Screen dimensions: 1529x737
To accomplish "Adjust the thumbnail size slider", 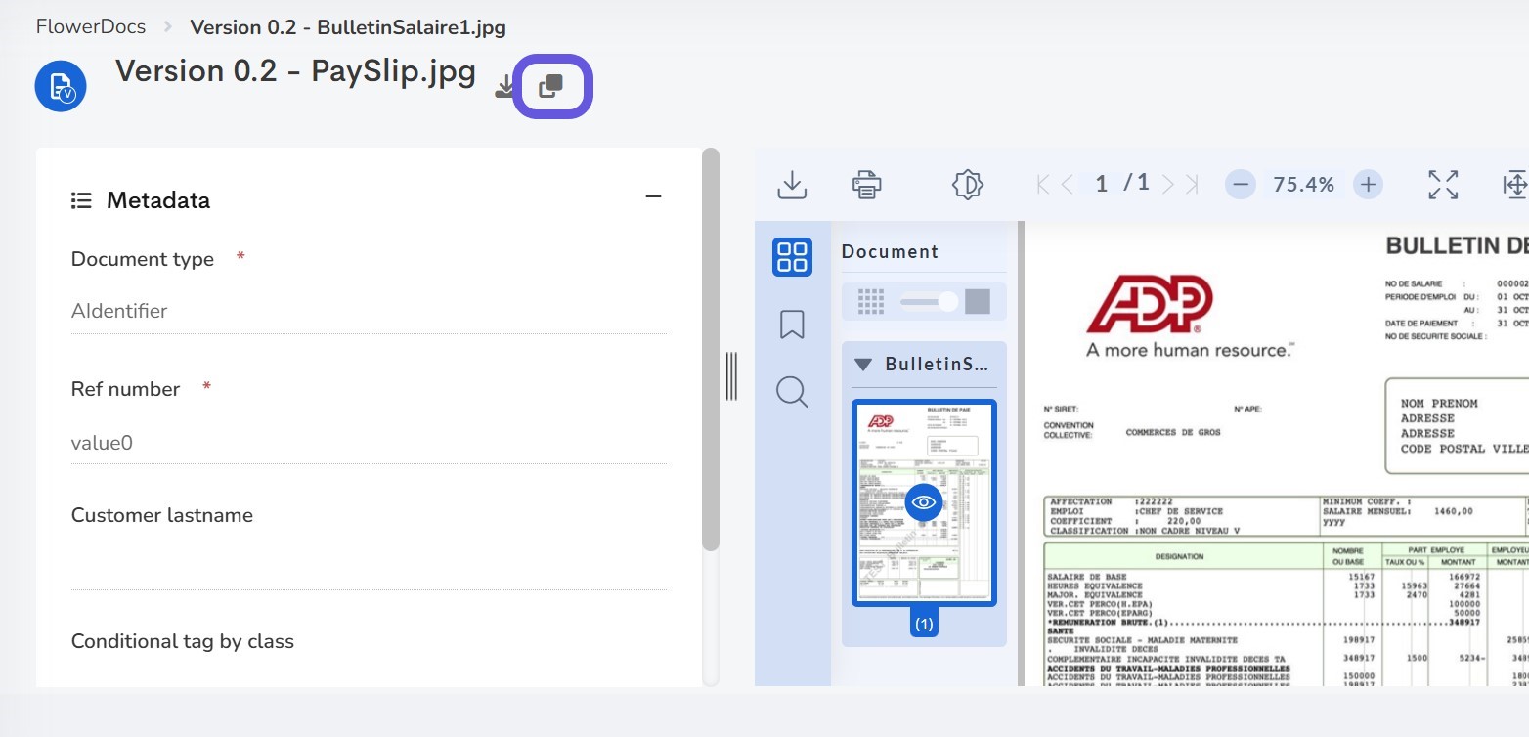I will coord(931,301).
